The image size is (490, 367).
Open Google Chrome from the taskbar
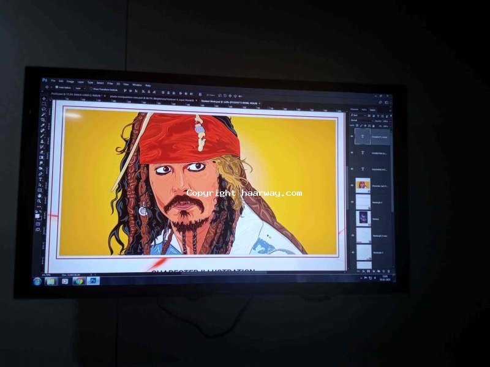point(78,281)
